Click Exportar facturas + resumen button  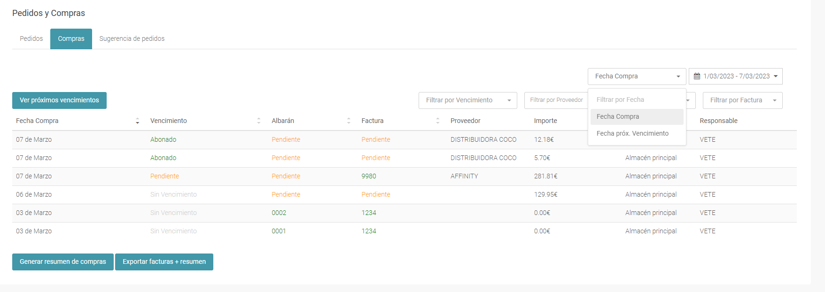pyautogui.click(x=164, y=262)
